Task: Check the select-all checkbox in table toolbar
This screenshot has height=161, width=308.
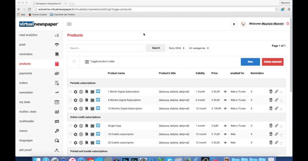Action: coord(74,62)
